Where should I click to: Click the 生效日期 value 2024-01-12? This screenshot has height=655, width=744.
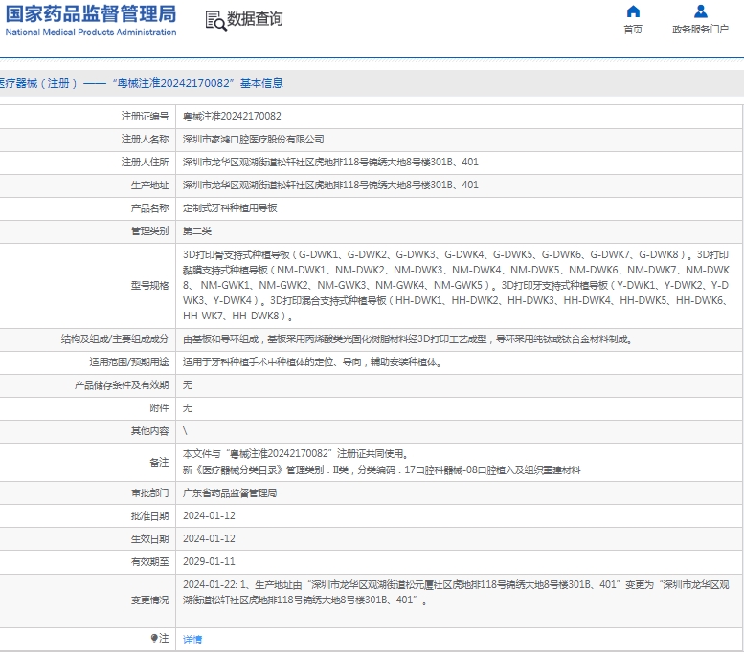tap(210, 538)
